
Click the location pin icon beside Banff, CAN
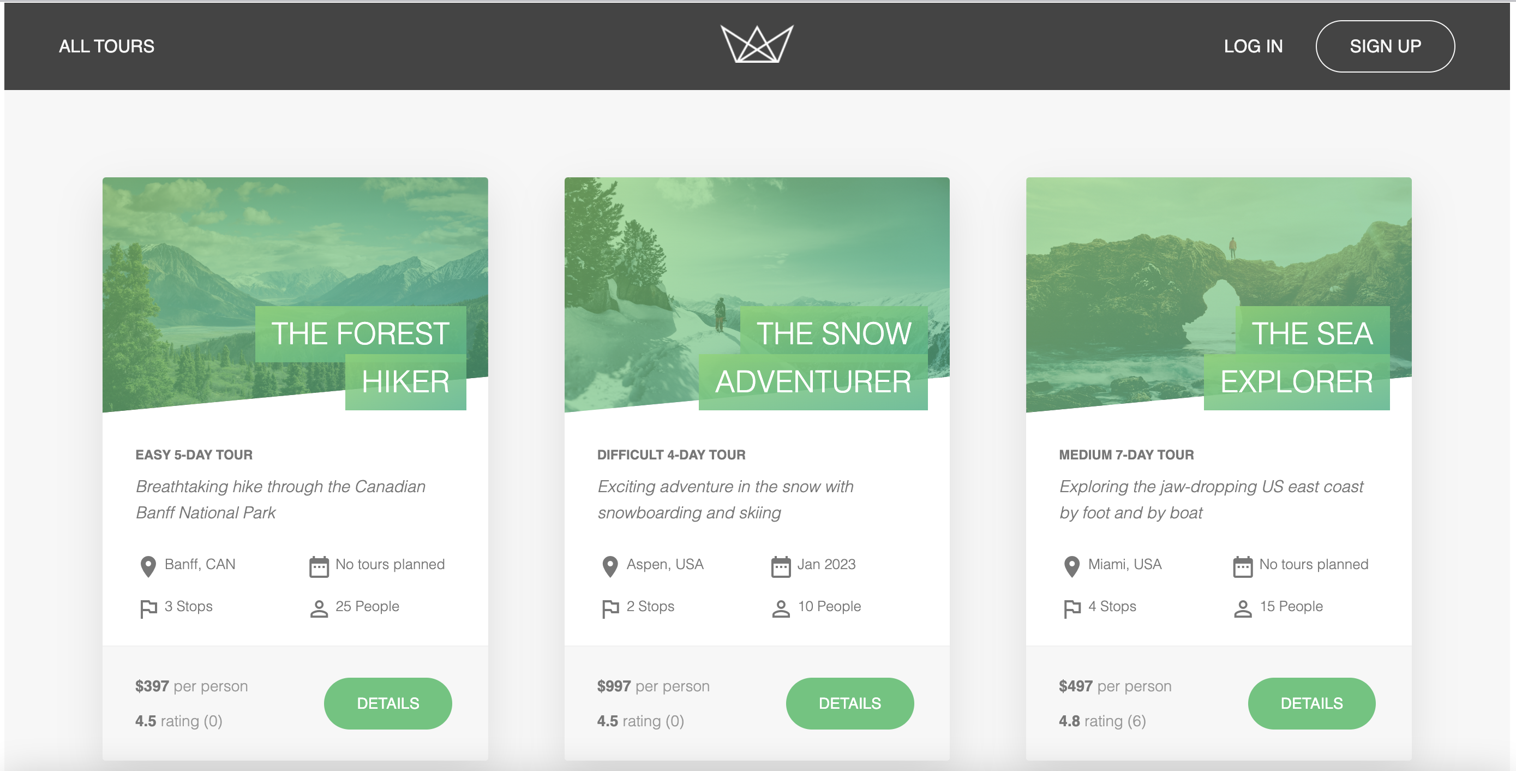(148, 566)
